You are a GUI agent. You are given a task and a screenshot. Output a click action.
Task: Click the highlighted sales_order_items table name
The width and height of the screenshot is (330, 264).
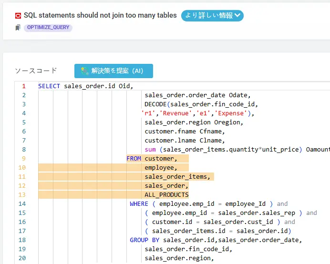pyautogui.click(x=177, y=177)
